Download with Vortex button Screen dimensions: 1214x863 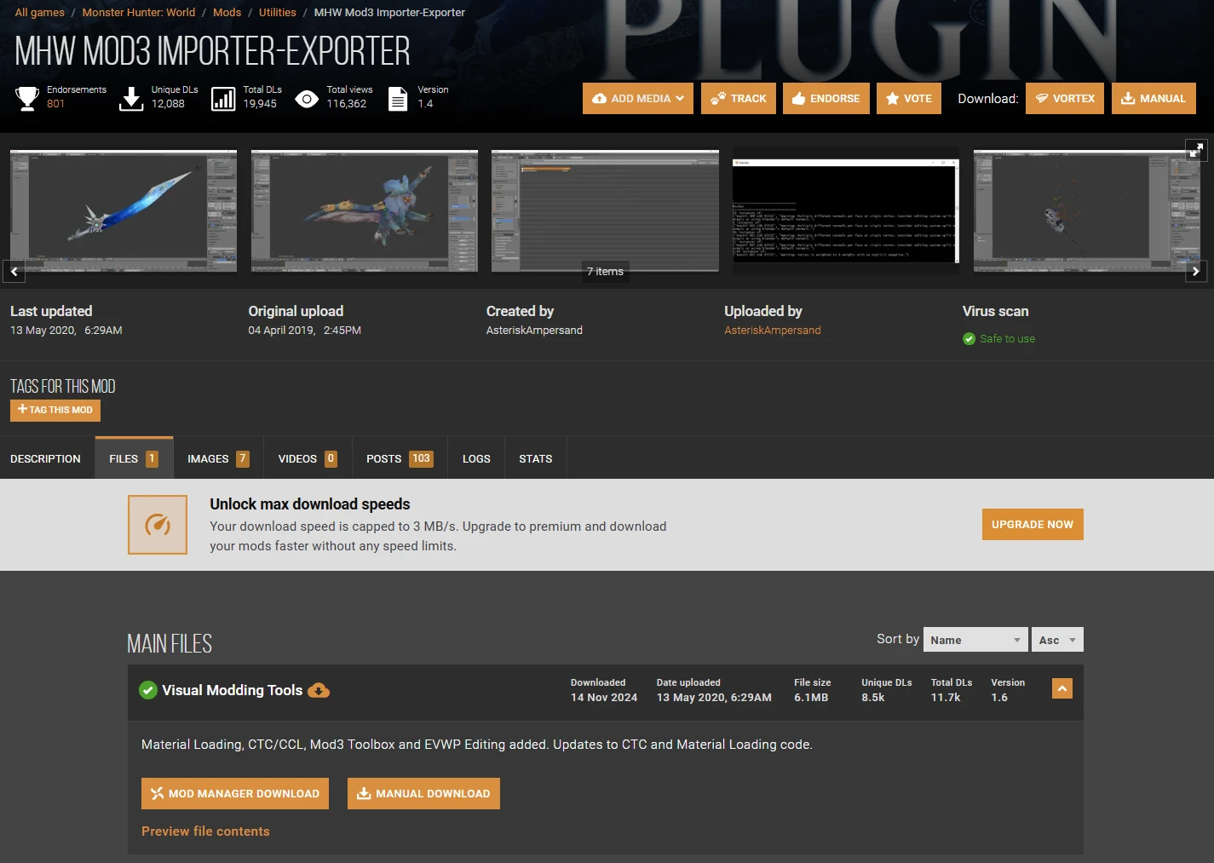point(1065,99)
